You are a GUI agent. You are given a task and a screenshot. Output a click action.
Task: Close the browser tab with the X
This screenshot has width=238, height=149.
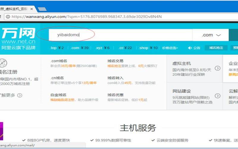[x=32, y=9]
